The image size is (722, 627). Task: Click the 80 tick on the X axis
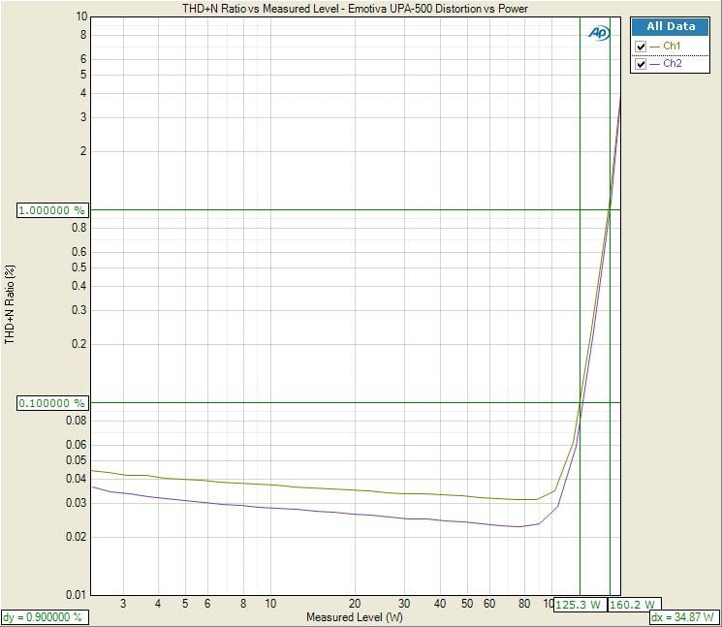pyautogui.click(x=523, y=604)
